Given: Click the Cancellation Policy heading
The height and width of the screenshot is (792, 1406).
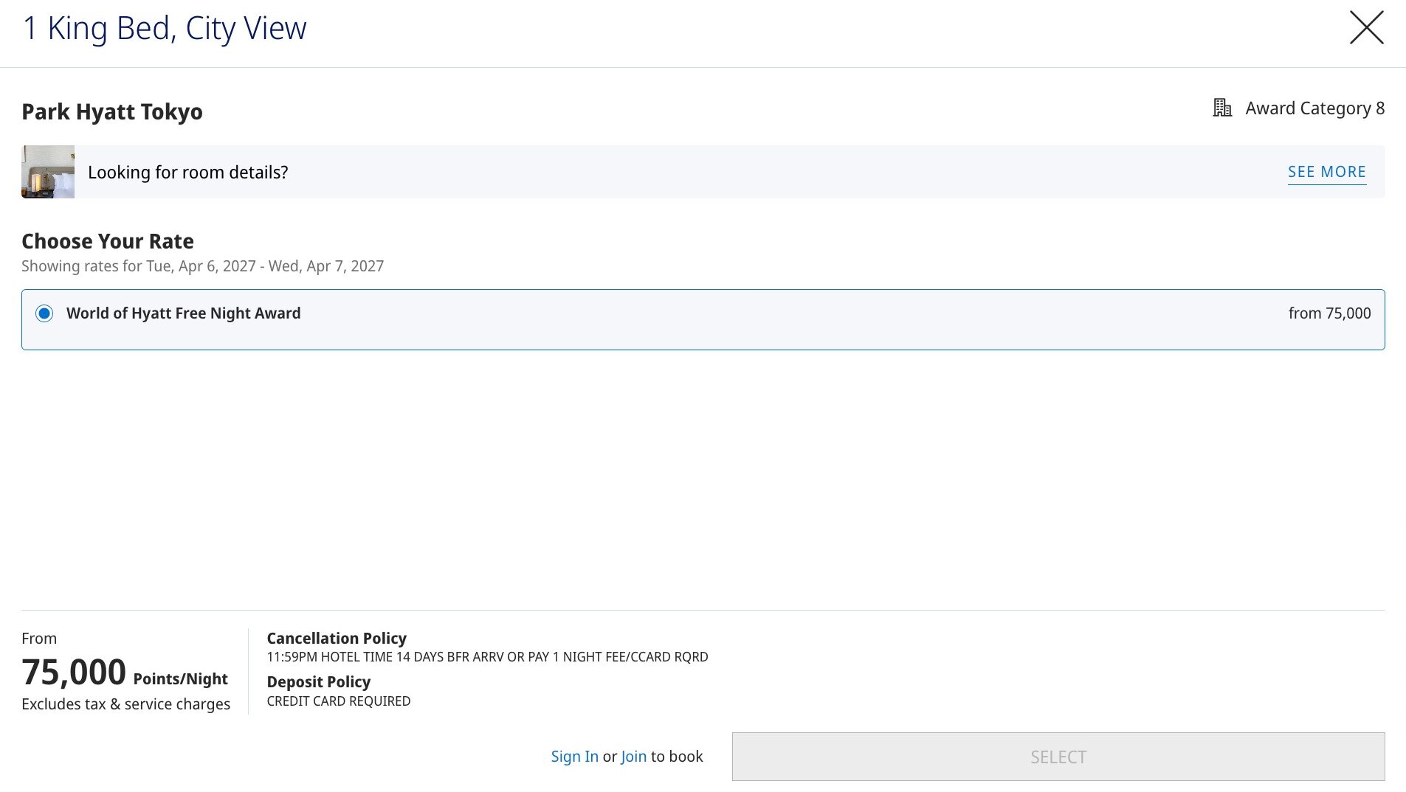Looking at the screenshot, I should [x=337, y=639].
